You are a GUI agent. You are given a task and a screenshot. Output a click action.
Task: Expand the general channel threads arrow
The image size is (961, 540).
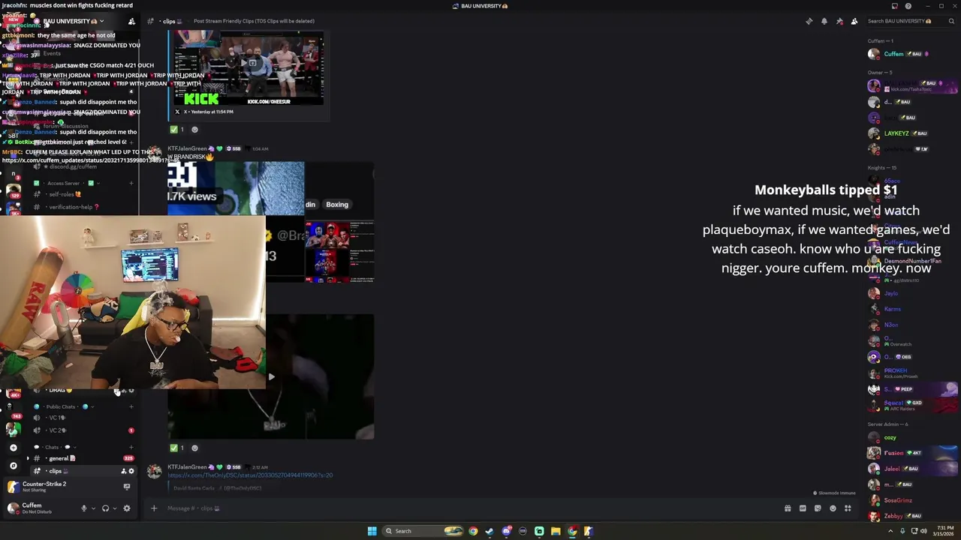[28, 458]
